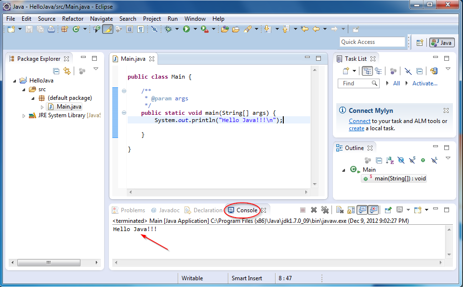
Task: Click in the Quick Access search field
Action: pos(372,42)
